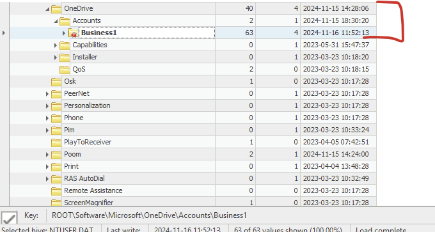The height and width of the screenshot is (232, 435).
Task: Click the value count 63 for Business1
Action: point(249,33)
